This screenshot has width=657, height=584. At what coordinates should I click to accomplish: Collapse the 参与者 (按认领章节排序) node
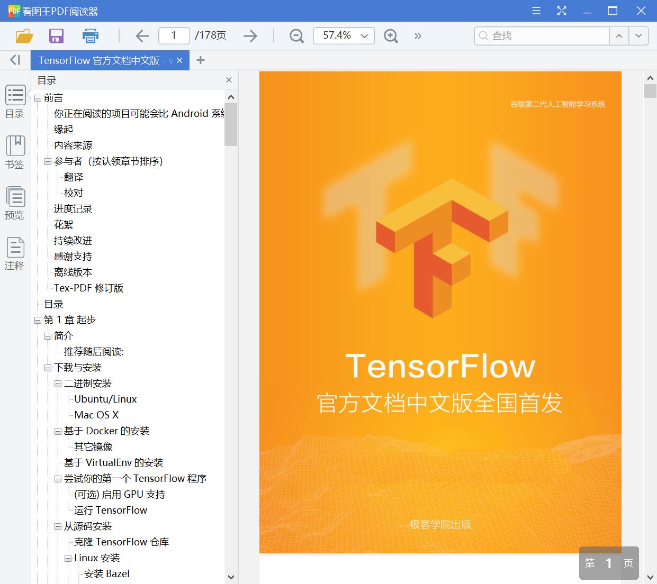48,161
